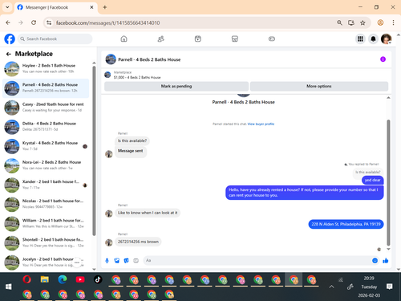This screenshot has height=301, width=401.
Task: Open the notifications bell
Action: tap(373, 39)
